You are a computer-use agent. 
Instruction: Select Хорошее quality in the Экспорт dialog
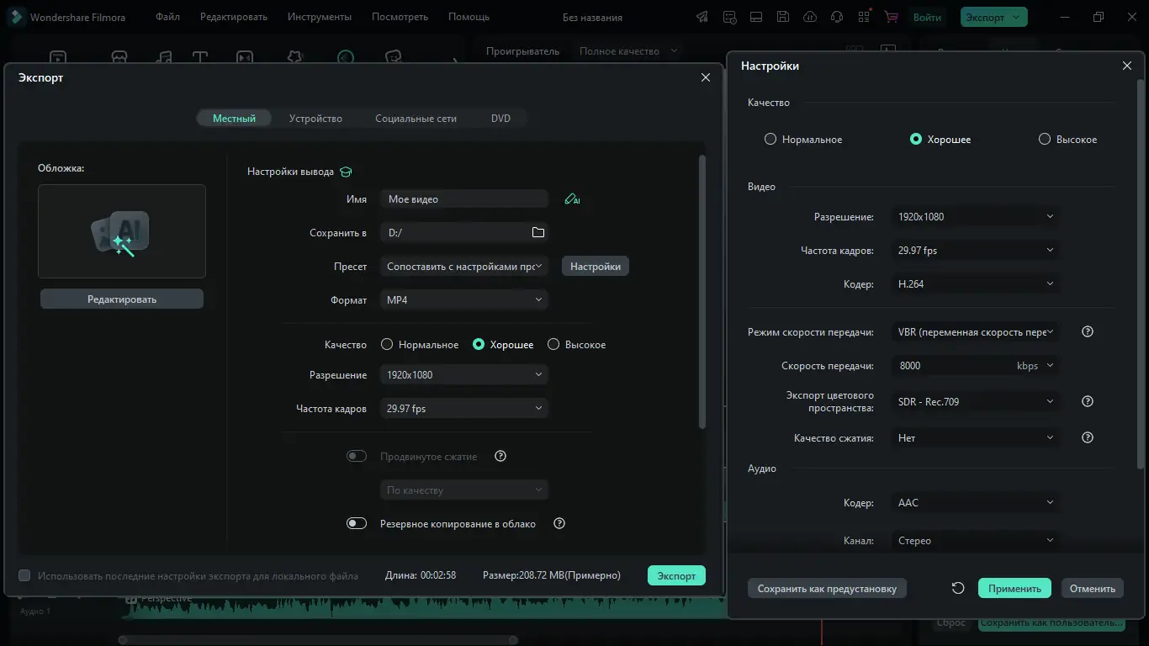pyautogui.click(x=503, y=345)
